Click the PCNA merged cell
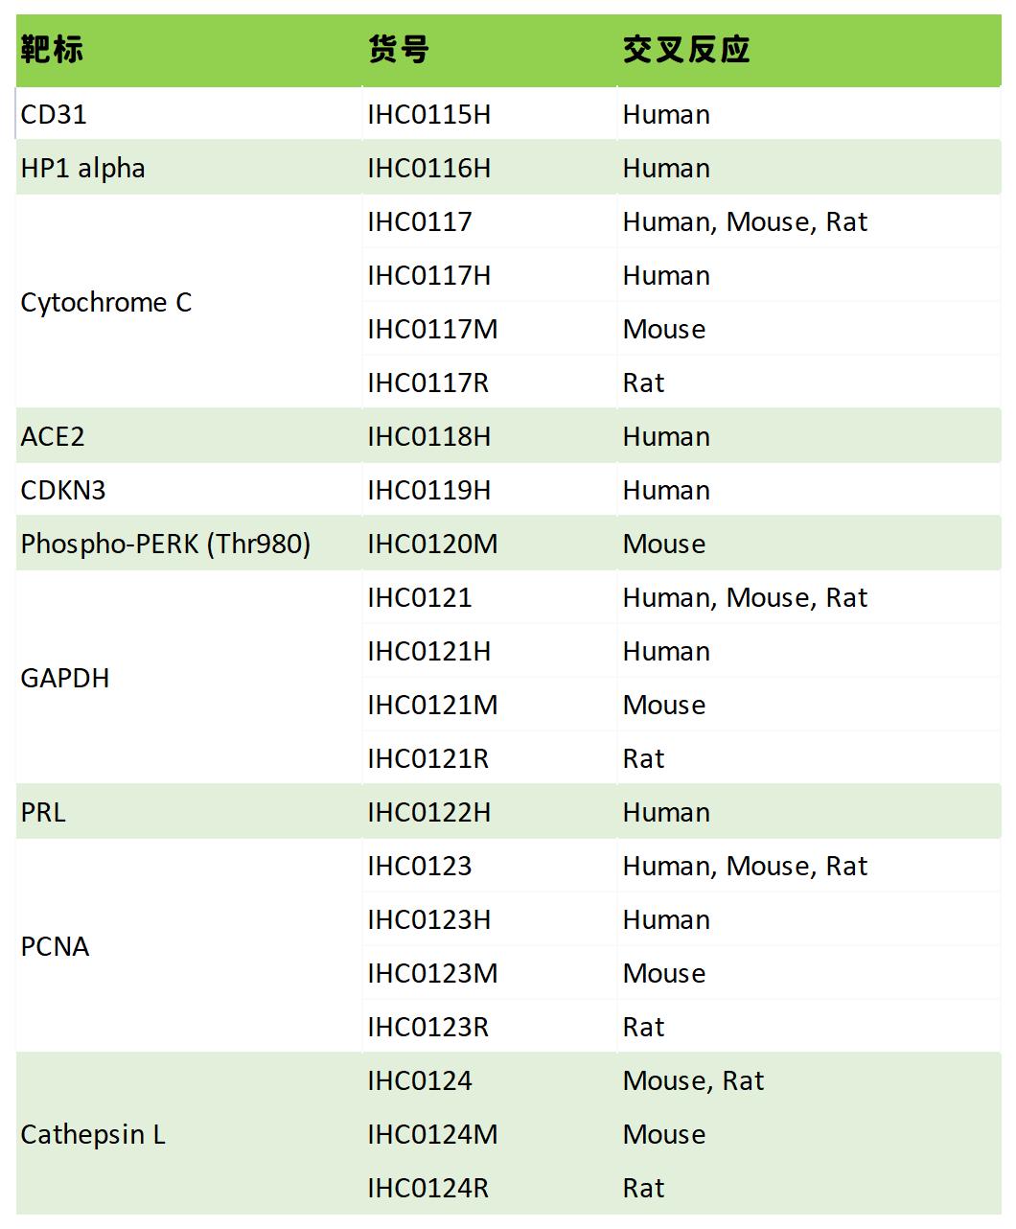Viewport: 1016px width, 1229px height. click(55, 947)
